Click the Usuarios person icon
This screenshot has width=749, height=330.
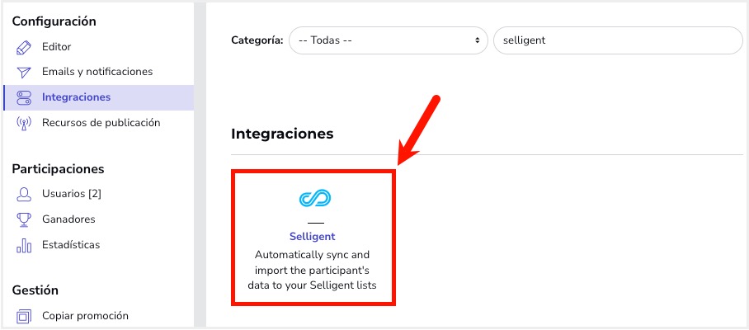click(24, 195)
